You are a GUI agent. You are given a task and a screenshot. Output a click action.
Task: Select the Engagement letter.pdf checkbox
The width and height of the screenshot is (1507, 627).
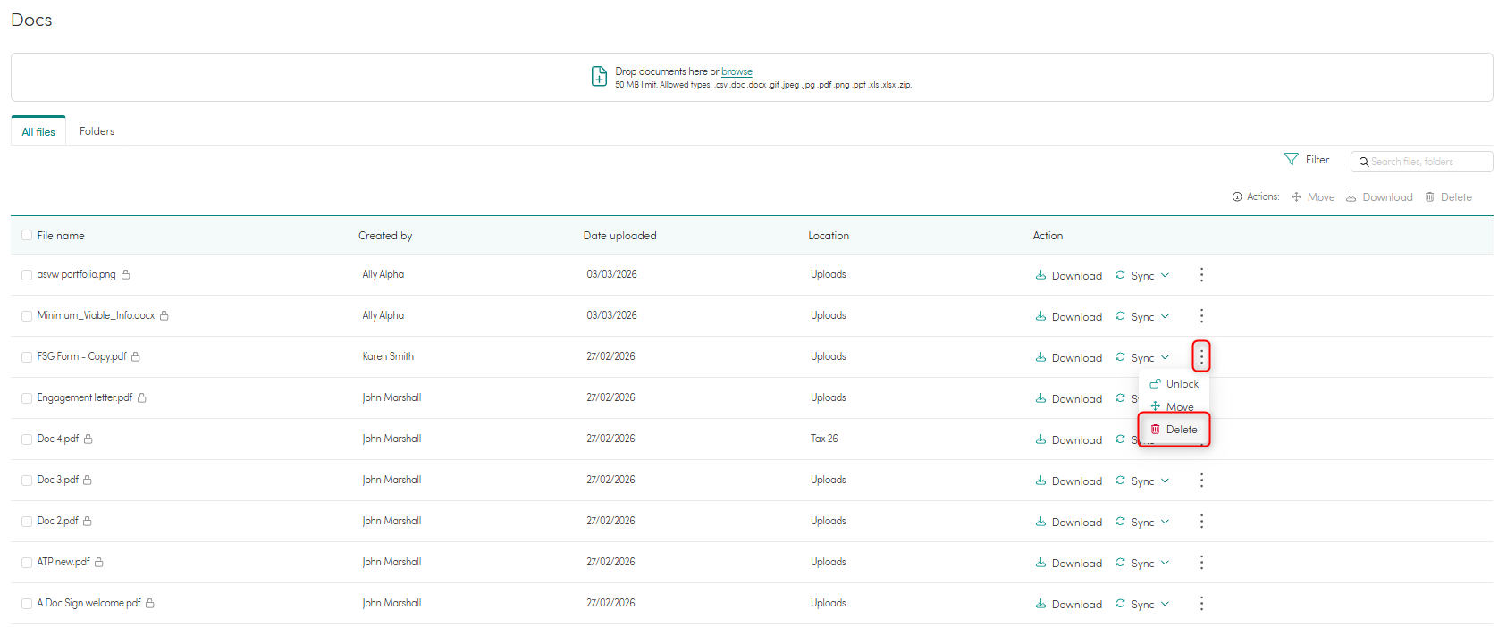[x=27, y=398]
